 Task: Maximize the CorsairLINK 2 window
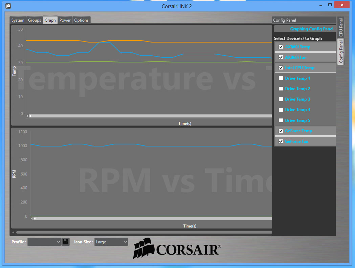pyautogui.click(x=330, y=5)
